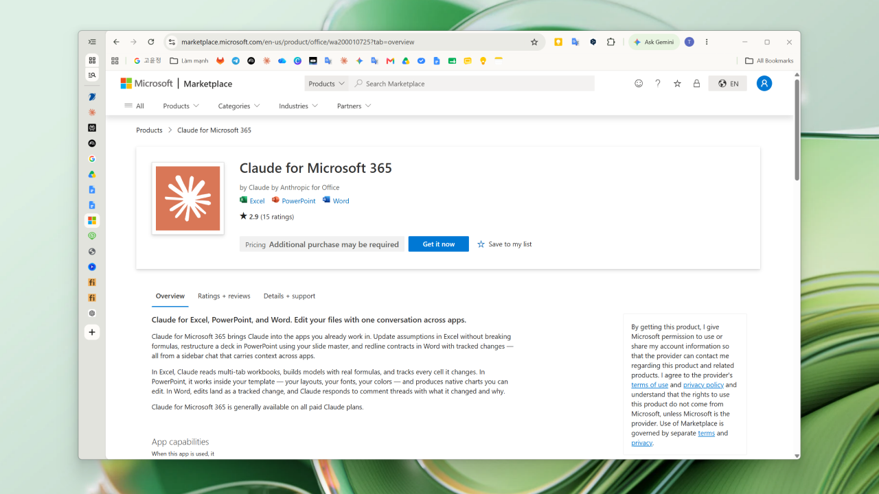Click the Claude for Microsoft 365 logo
Image resolution: width=879 pixels, height=494 pixels.
tap(187, 198)
